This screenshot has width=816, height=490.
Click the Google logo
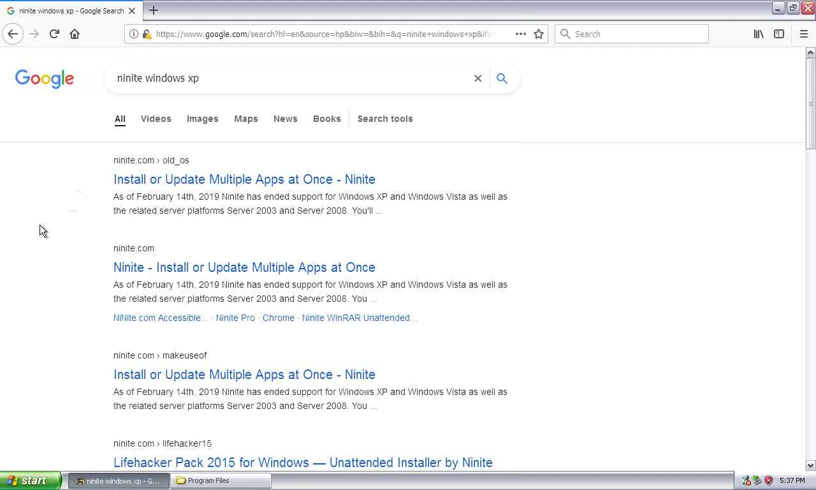point(45,79)
